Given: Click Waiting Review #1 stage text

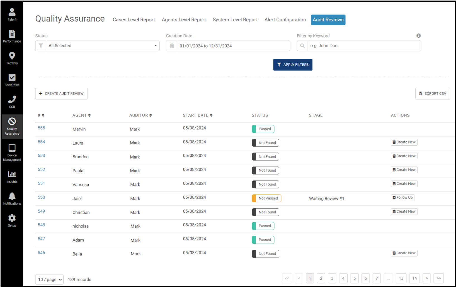Looking at the screenshot, I should pos(326,199).
